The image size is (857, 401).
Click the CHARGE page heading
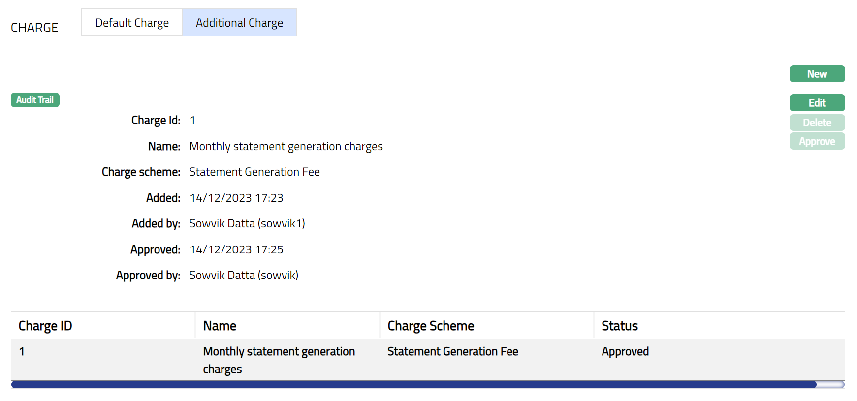click(x=34, y=28)
